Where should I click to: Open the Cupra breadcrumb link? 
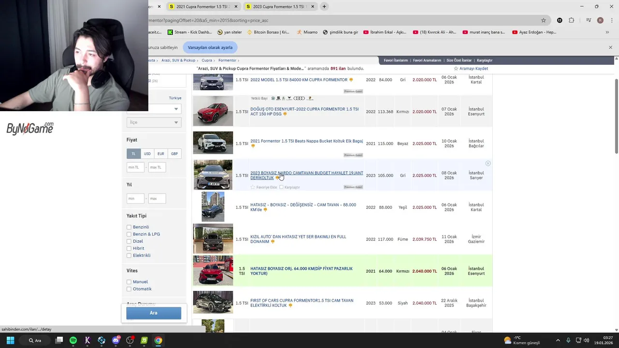click(207, 60)
